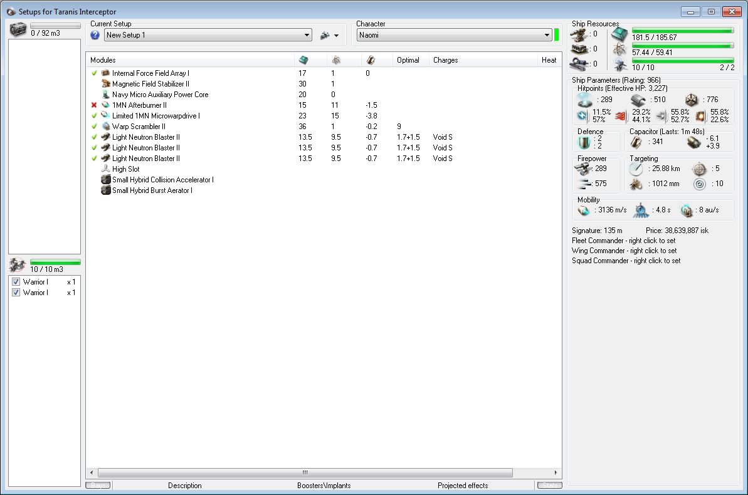Image resolution: width=748 pixels, height=495 pixels.
Task: Switch to the Projected effects tab
Action: tap(463, 486)
